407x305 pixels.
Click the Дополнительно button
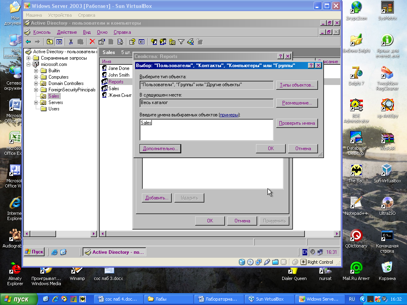coord(160,149)
